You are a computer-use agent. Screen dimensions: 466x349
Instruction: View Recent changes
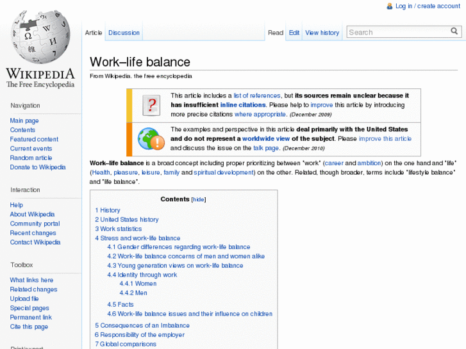click(x=33, y=233)
